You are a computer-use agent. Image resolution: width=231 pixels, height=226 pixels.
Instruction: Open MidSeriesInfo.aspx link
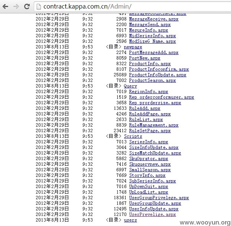point(153,36)
